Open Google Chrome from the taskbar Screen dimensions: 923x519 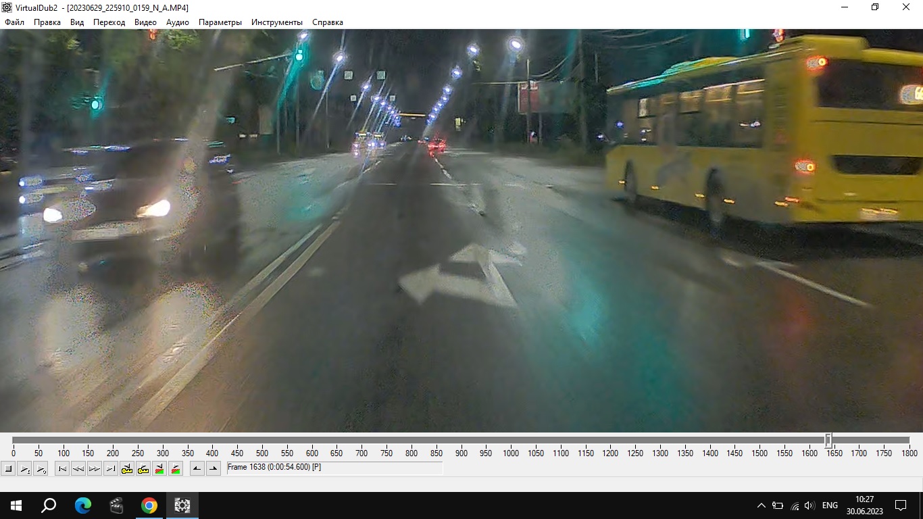pyautogui.click(x=149, y=505)
